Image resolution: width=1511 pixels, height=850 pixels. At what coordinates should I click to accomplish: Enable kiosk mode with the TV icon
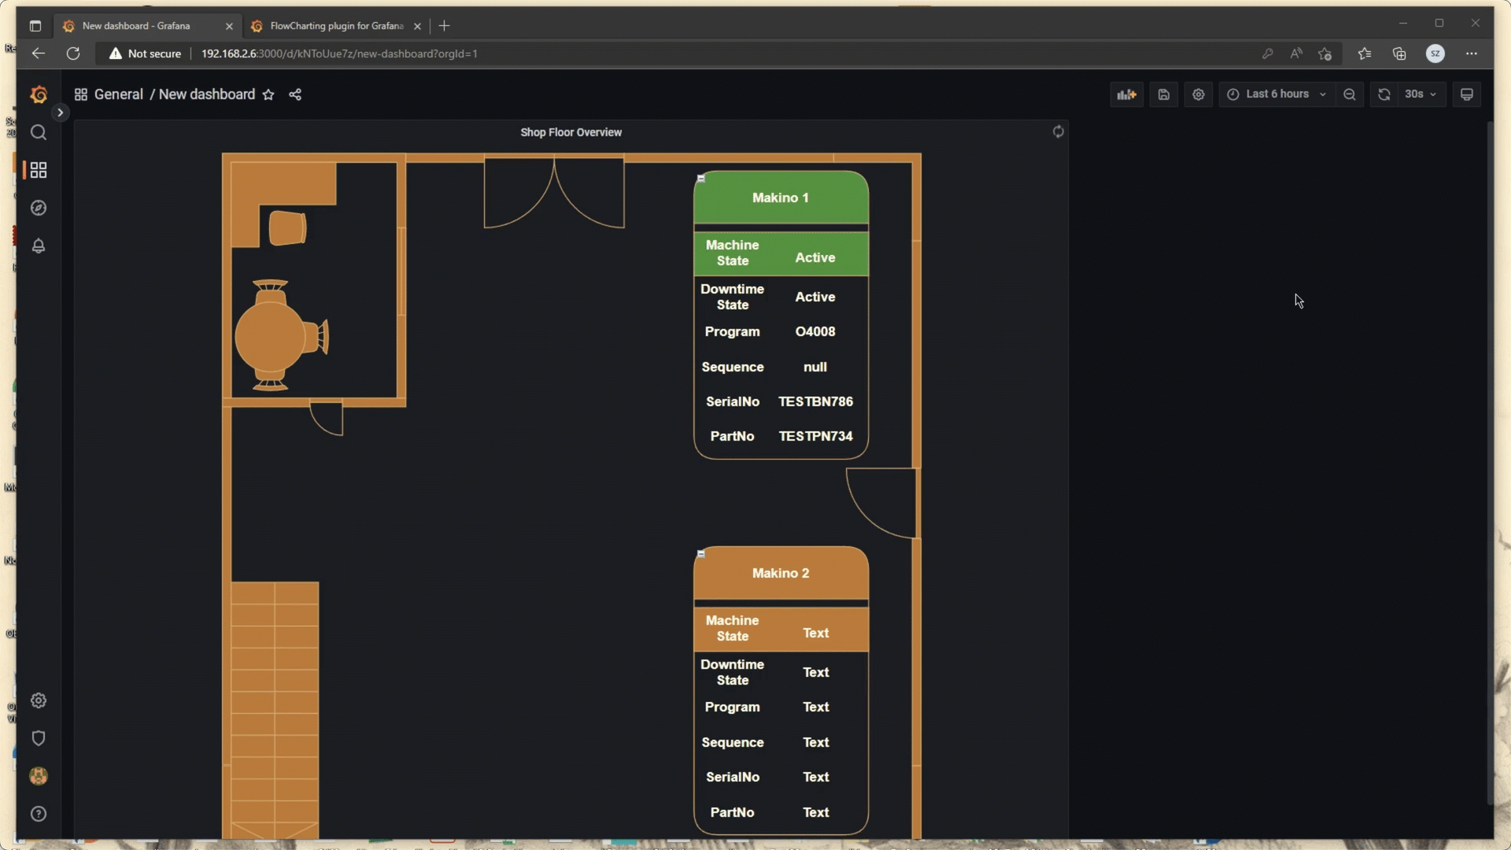[x=1467, y=94]
